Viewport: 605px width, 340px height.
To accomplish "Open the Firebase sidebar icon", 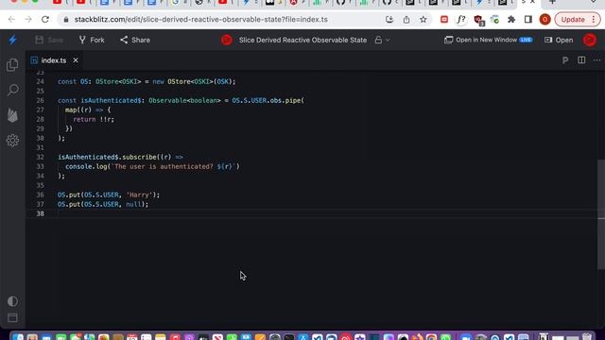I will (x=12, y=115).
